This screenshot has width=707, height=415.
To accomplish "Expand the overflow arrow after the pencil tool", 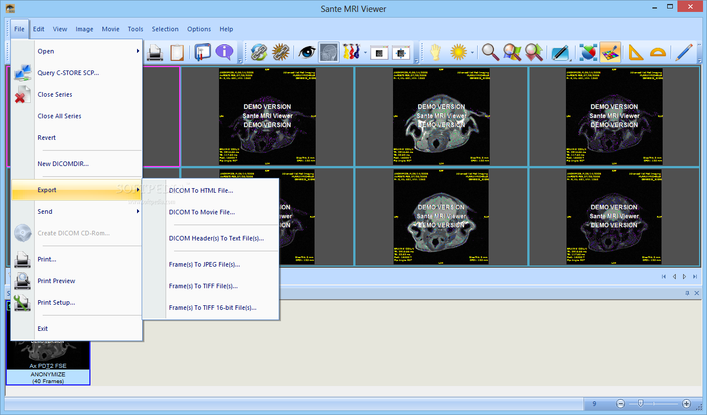I will 700,60.
